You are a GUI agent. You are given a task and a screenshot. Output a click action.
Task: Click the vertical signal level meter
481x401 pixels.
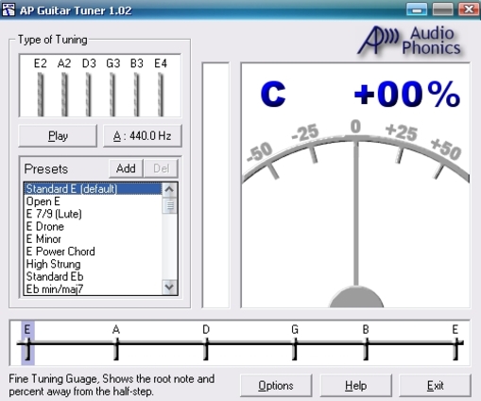click(215, 185)
